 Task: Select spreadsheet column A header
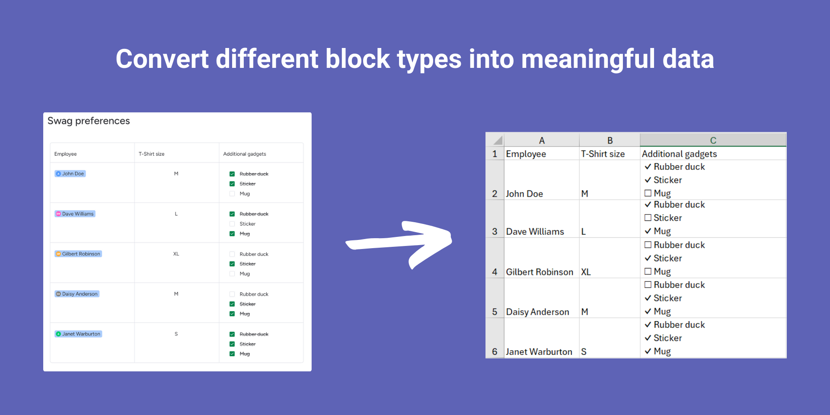(542, 140)
